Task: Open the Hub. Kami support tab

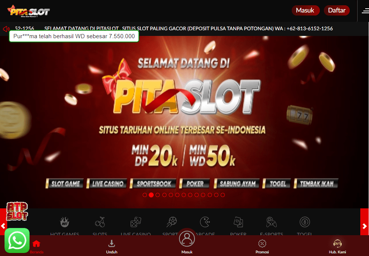Action: click(x=337, y=247)
